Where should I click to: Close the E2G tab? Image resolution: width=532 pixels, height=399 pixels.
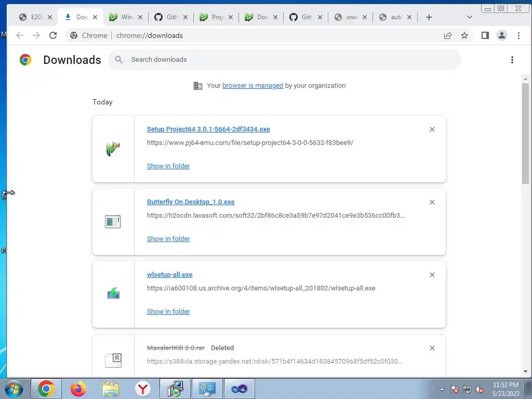coord(50,17)
